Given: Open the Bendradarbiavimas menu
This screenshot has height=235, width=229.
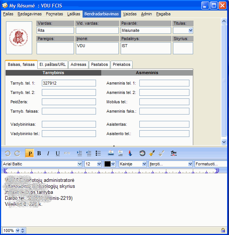Looking at the screenshot, I should pyautogui.click(x=101, y=14).
